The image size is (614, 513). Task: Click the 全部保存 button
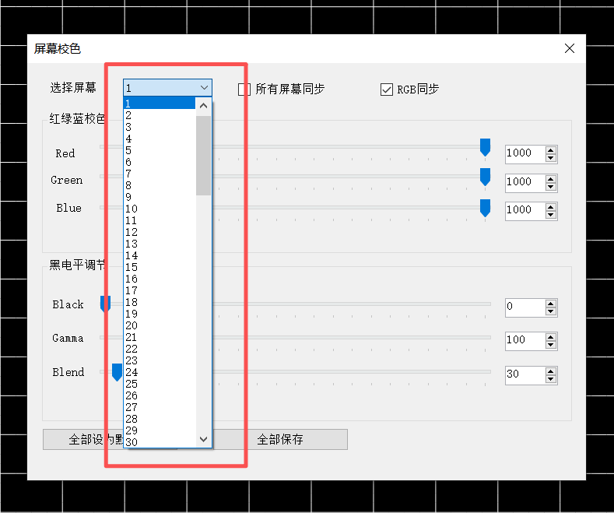pyautogui.click(x=280, y=440)
